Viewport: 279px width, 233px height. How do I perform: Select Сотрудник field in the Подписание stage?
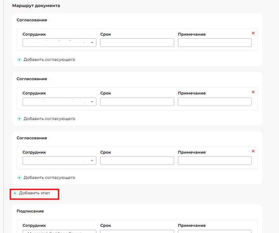[59, 231]
